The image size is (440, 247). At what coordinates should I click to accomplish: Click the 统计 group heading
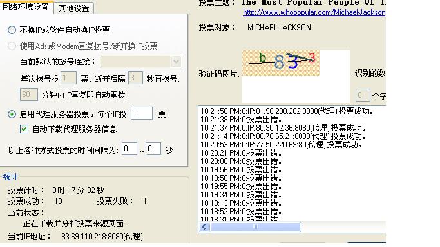(10, 177)
